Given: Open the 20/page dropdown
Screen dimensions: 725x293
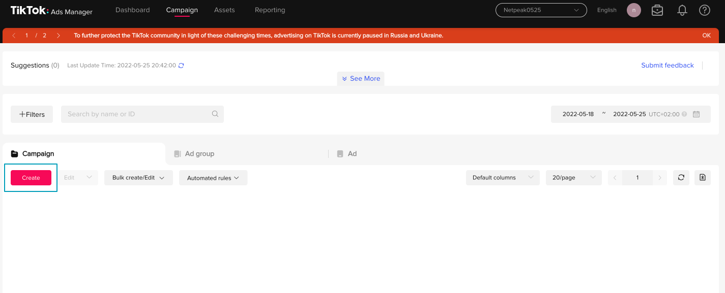Looking at the screenshot, I should coord(574,178).
